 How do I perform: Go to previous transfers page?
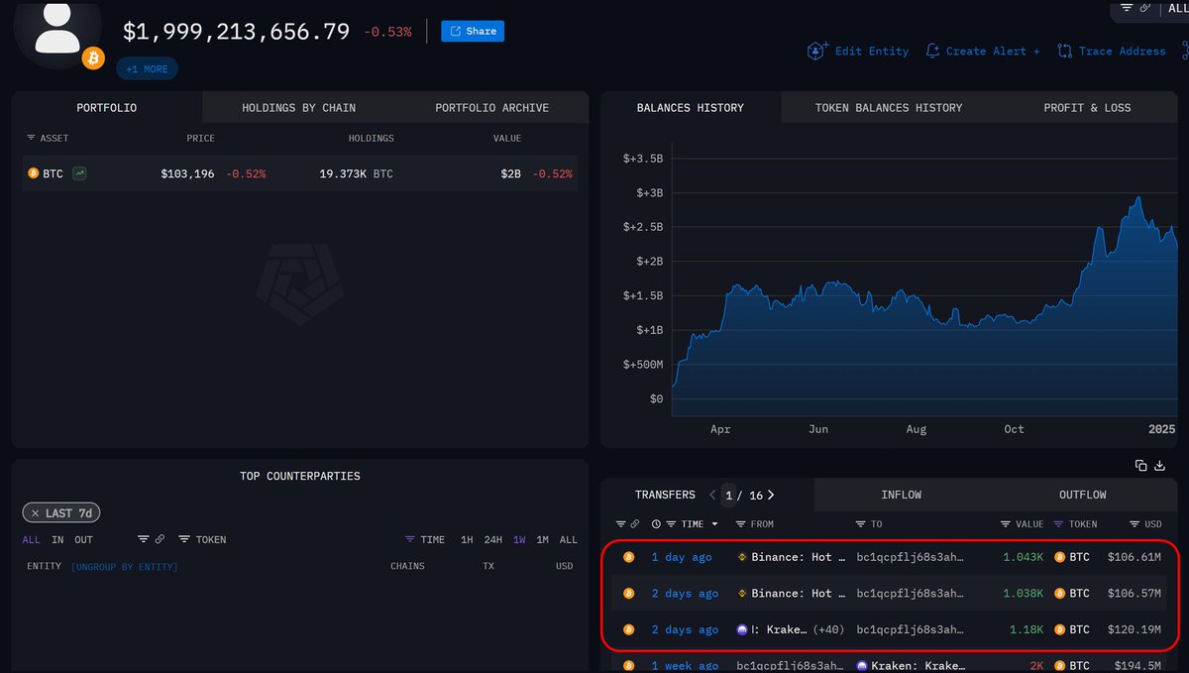tap(711, 495)
